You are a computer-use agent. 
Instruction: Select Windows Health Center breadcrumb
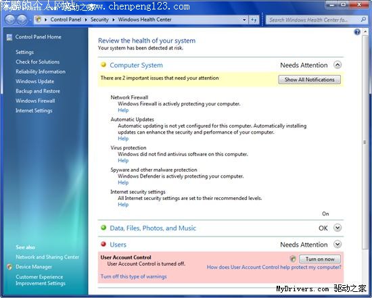tap(145, 20)
